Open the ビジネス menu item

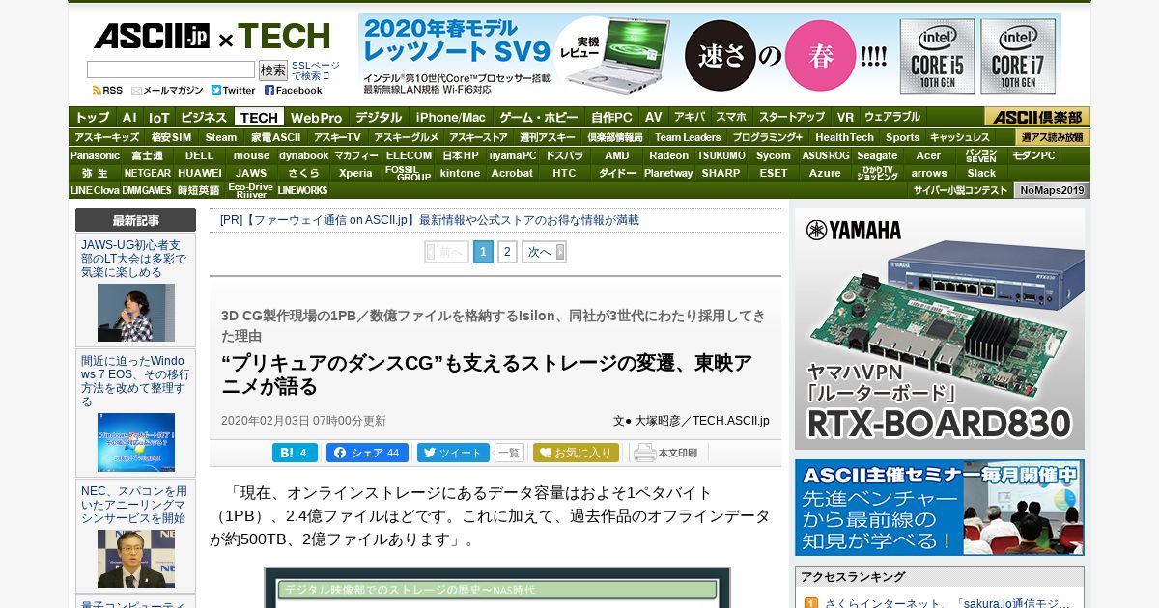click(x=204, y=117)
